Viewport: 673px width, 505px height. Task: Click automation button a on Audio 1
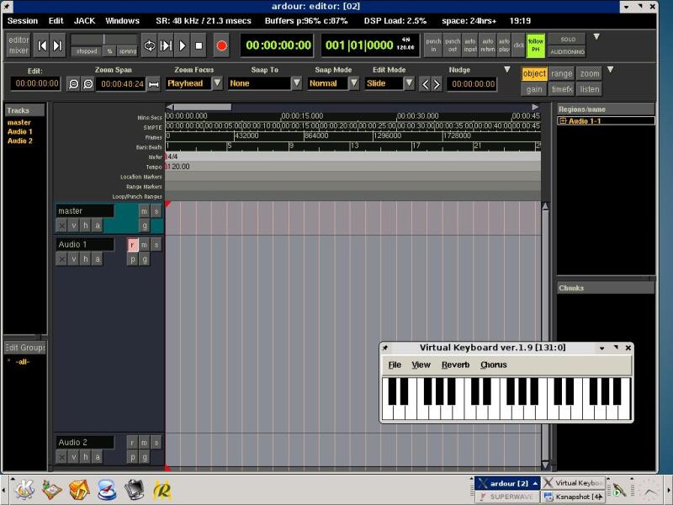click(x=98, y=259)
